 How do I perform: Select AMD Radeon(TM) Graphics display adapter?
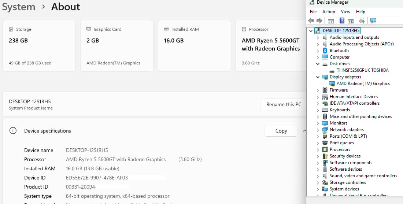tap(363, 84)
